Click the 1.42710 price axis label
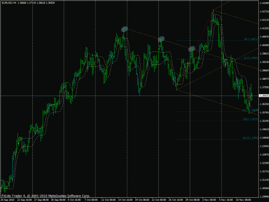The image size is (269, 202). [x=264, y=12]
